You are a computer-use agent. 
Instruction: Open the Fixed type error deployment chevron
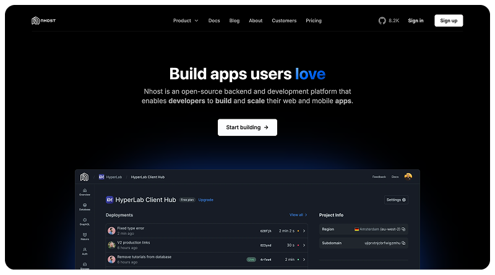(x=304, y=231)
